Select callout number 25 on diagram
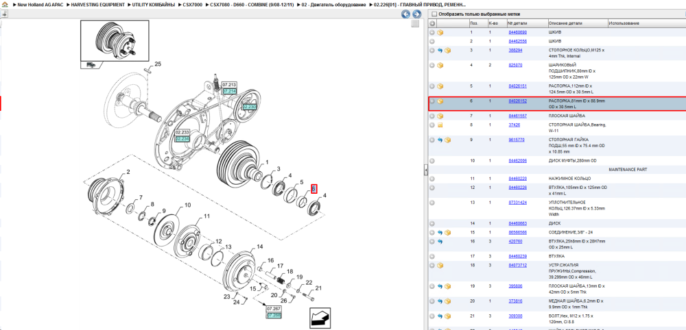The width and height of the screenshot is (686, 330). coord(158,64)
